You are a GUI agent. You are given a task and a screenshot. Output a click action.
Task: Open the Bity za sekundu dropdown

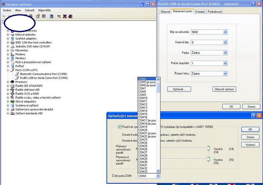coord(225,32)
